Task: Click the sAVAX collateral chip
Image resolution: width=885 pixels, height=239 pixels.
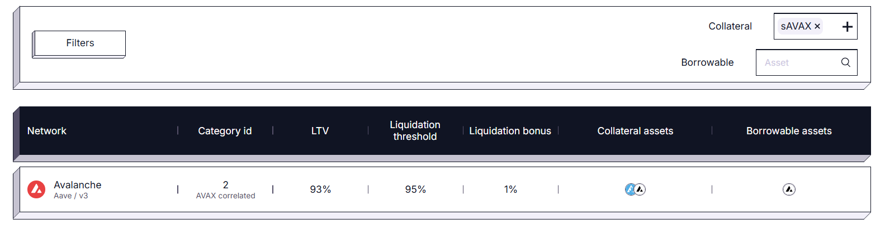Action: pos(796,26)
